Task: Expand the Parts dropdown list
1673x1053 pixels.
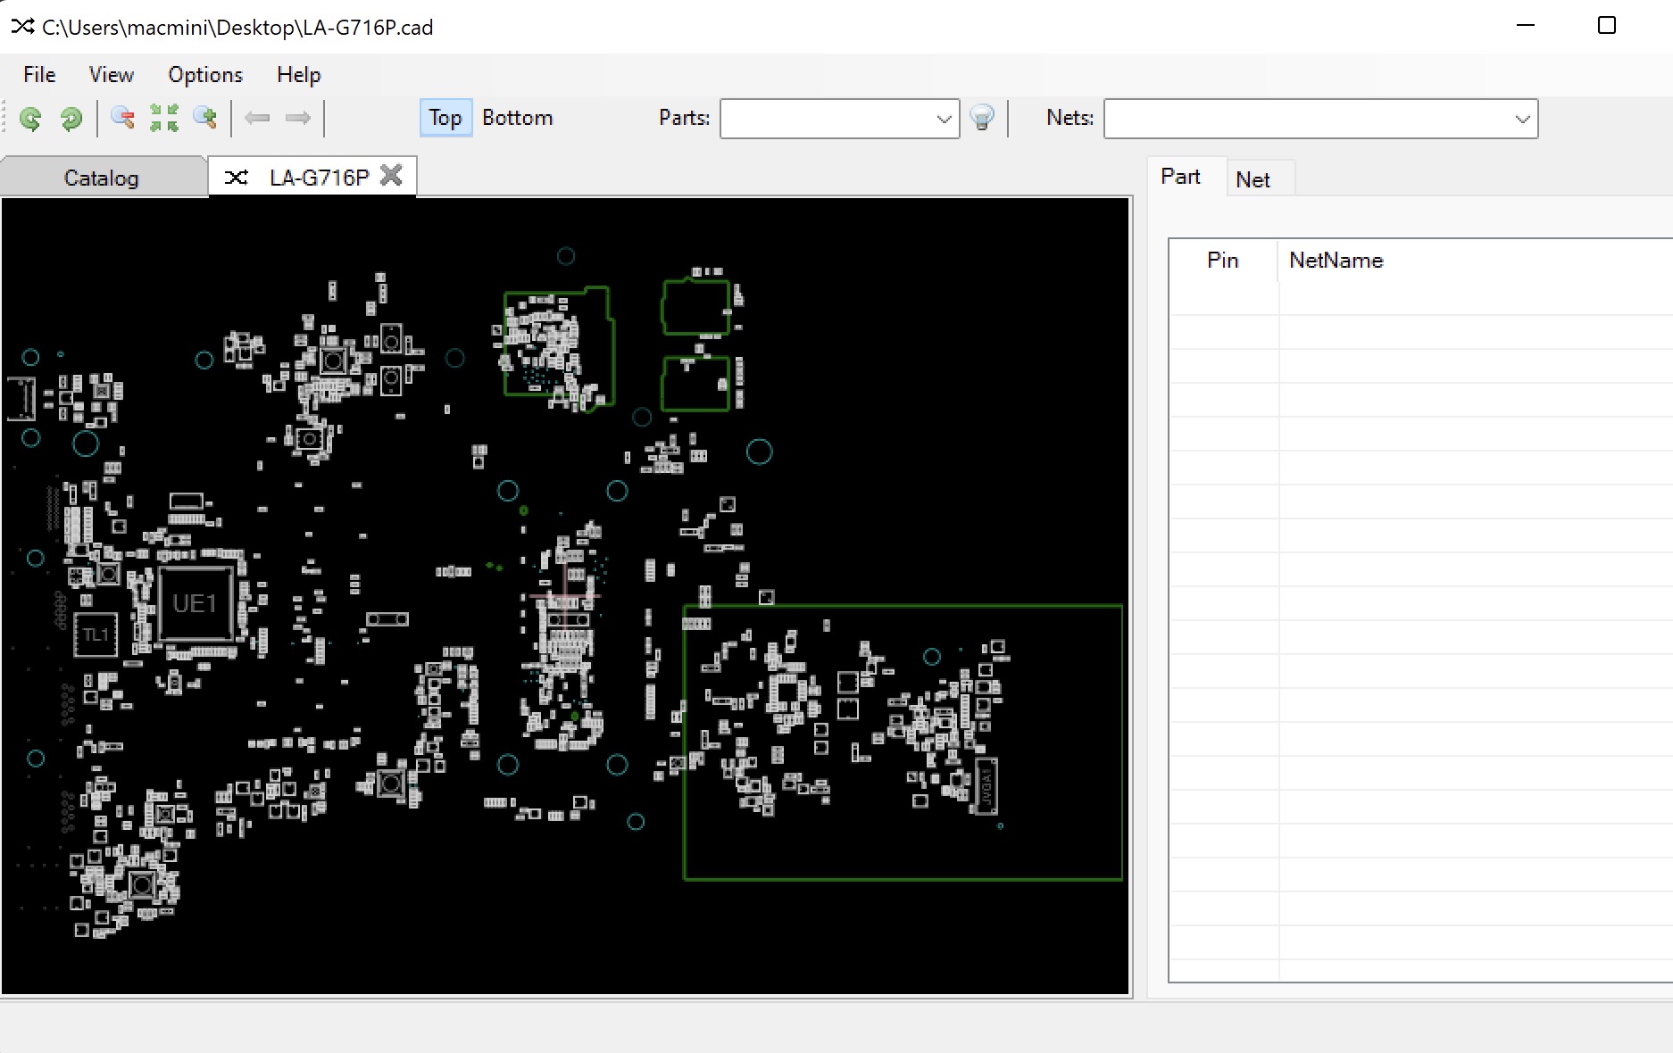Action: click(944, 119)
